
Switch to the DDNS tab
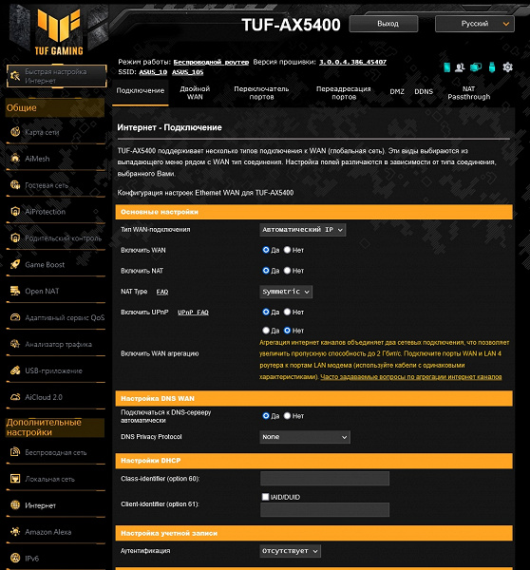(424, 91)
